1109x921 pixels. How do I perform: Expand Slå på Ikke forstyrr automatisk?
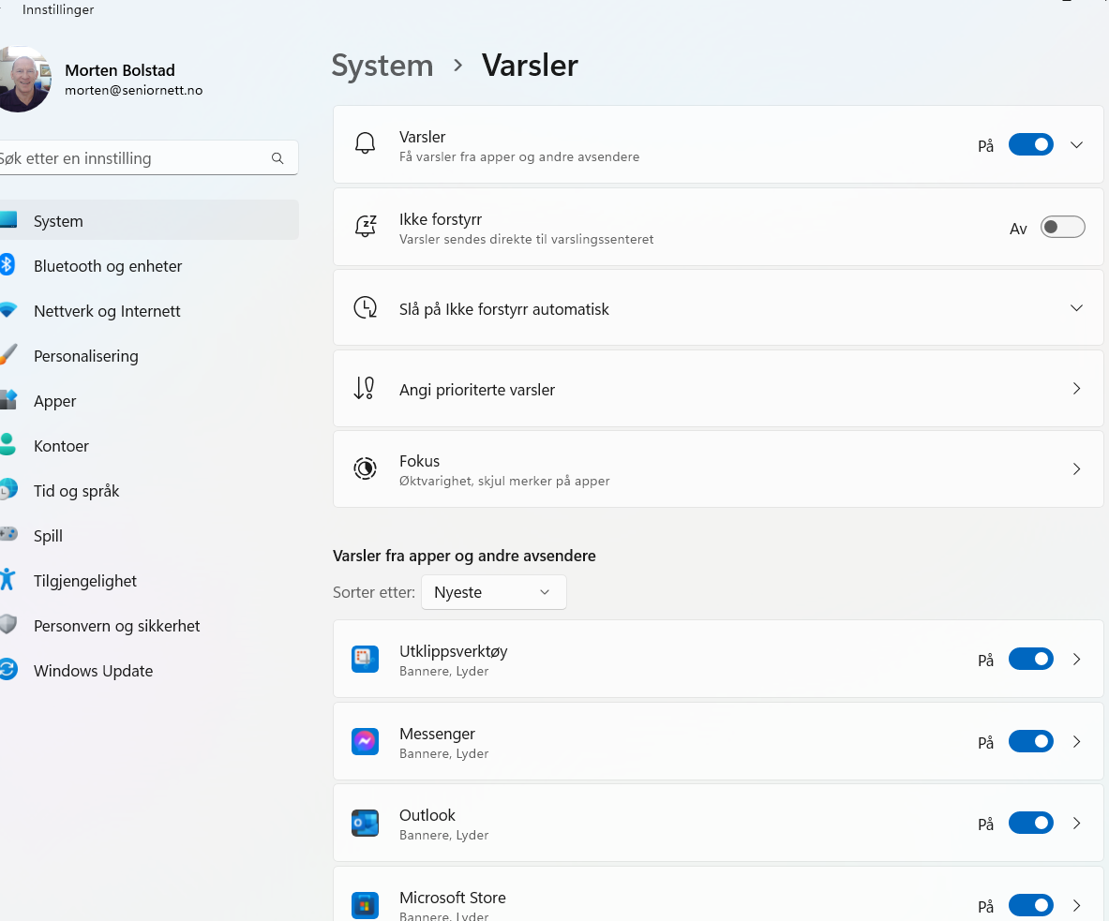[x=1076, y=308]
